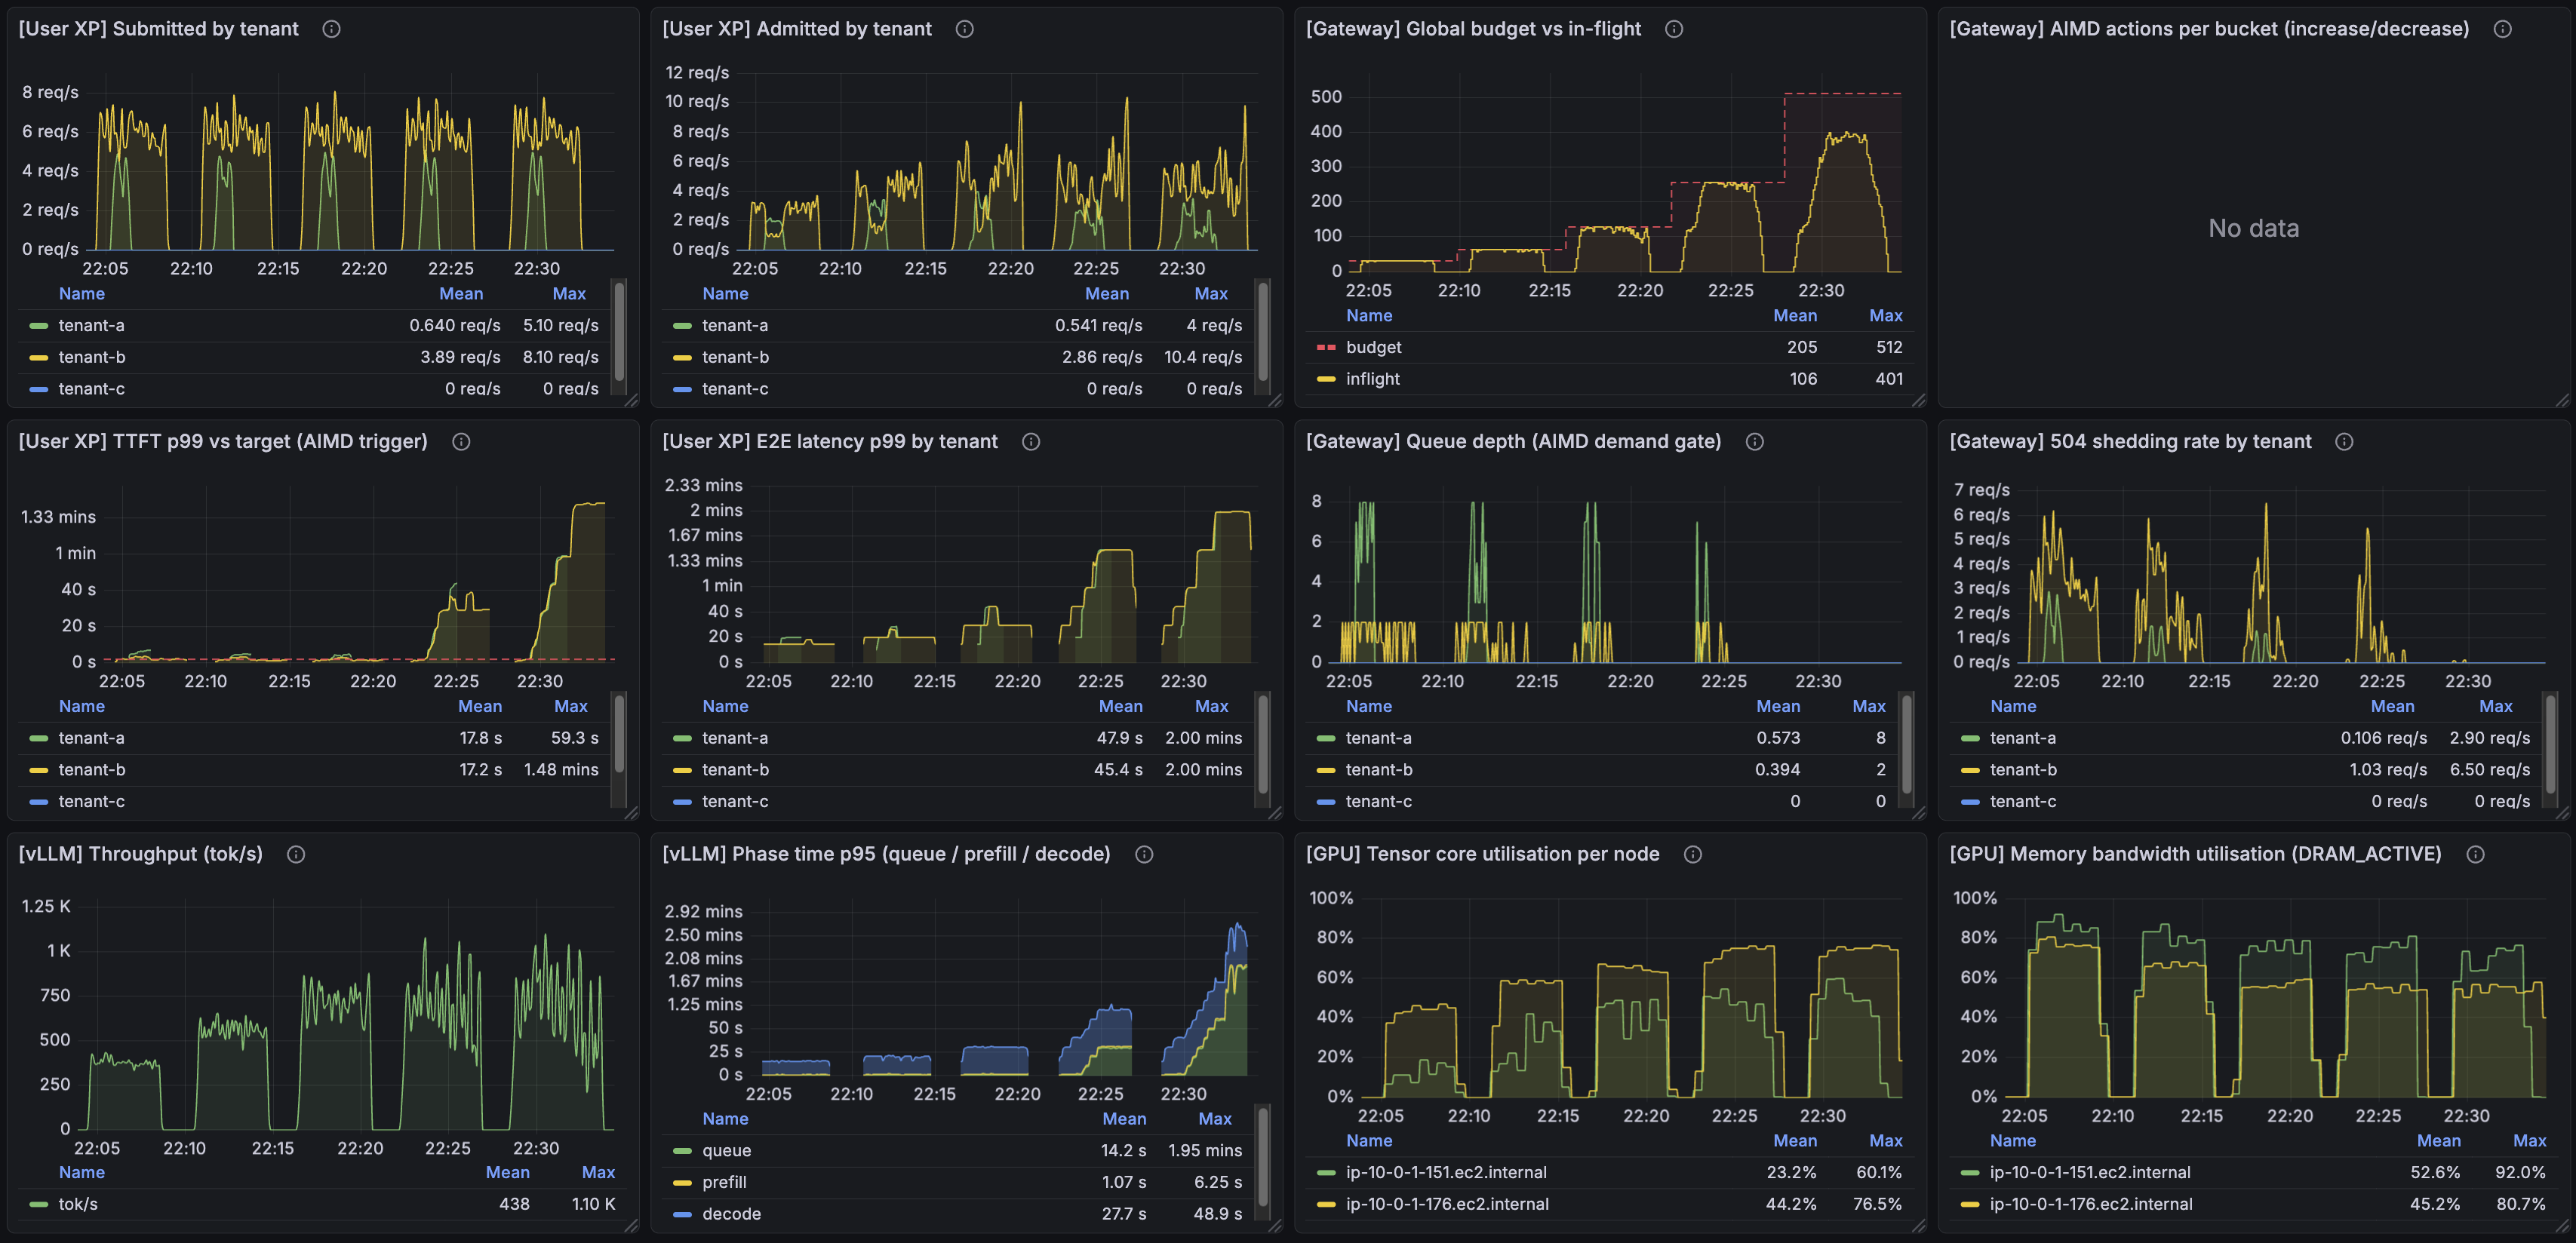Open info icon for Submitted by tenant panel
This screenshot has width=2576, height=1243.
pos(331,29)
